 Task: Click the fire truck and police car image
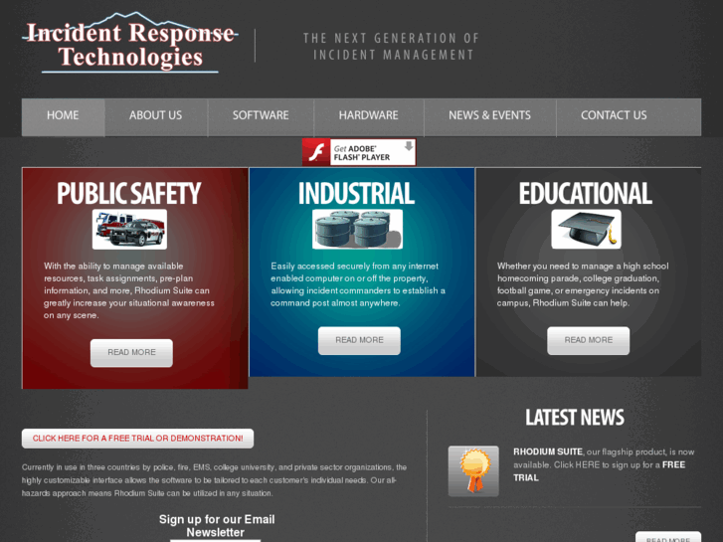click(x=129, y=230)
